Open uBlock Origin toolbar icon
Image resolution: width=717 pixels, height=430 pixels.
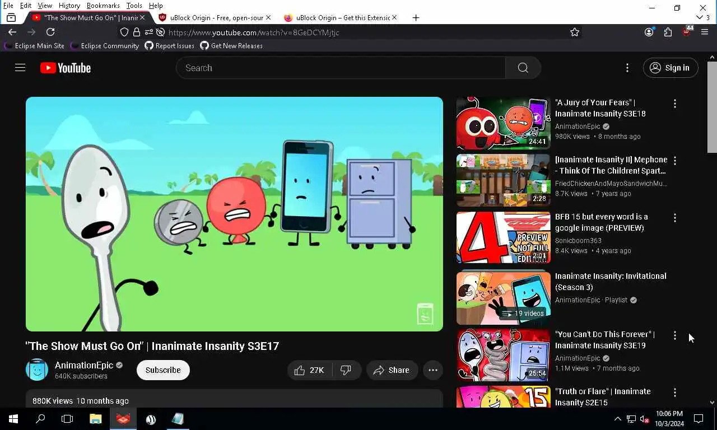[x=687, y=32]
